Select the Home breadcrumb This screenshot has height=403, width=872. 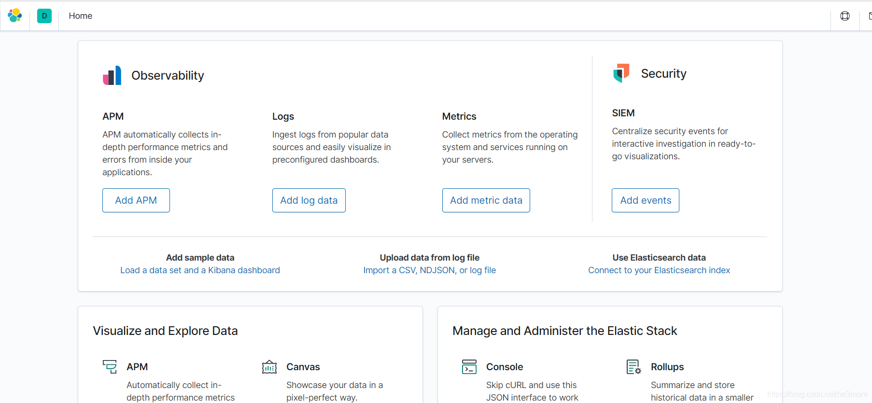pos(80,16)
